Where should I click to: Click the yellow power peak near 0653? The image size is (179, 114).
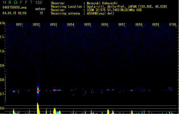coord(55,111)
